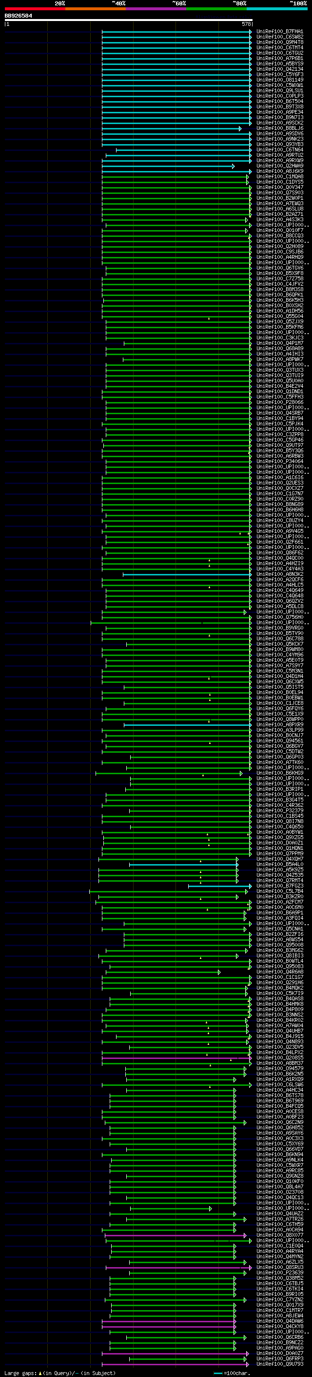Viewport: 312px width, 1377px height.
Task: Select the label UniRef100_B6KHG9
Action: point(279,773)
